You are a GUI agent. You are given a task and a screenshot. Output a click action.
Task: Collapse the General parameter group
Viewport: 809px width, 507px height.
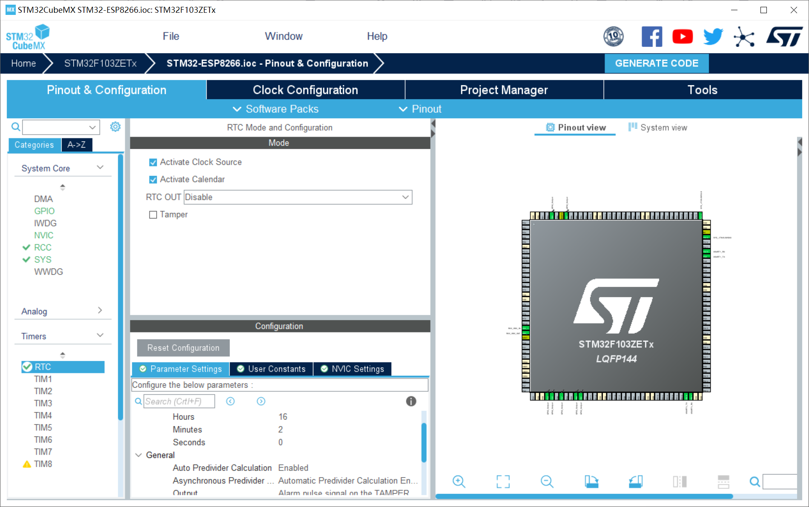click(x=138, y=455)
